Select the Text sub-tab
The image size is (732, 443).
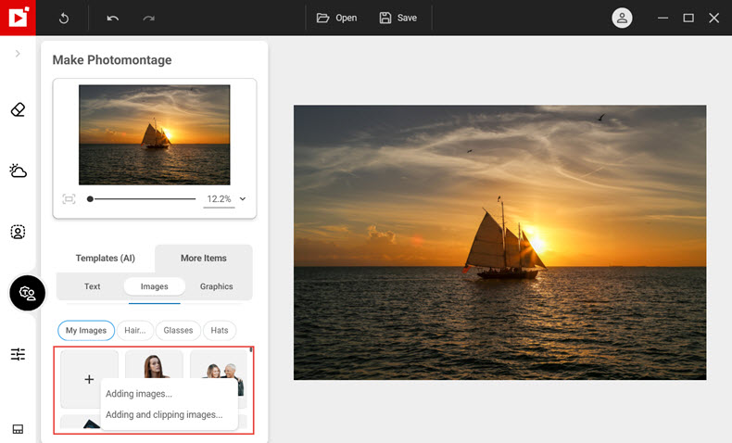click(x=92, y=286)
